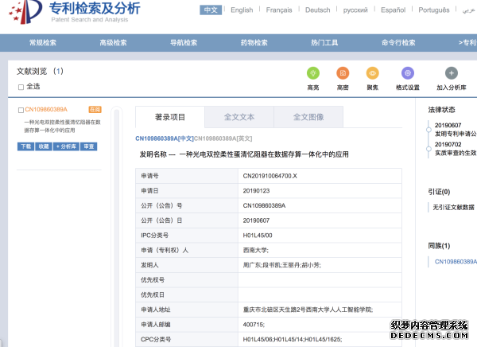477x347 pixels.
Task: Open 常规检索 in navigation bar
Action: click(43, 43)
